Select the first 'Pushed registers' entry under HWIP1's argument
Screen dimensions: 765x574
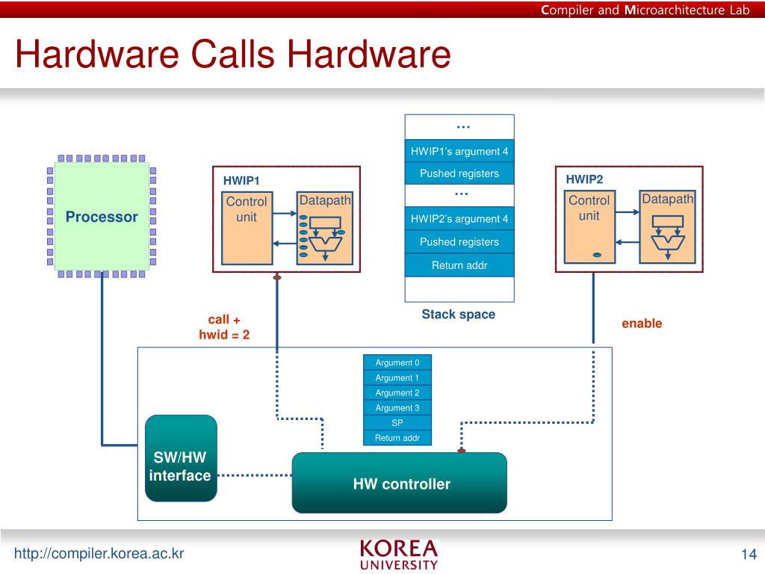459,173
